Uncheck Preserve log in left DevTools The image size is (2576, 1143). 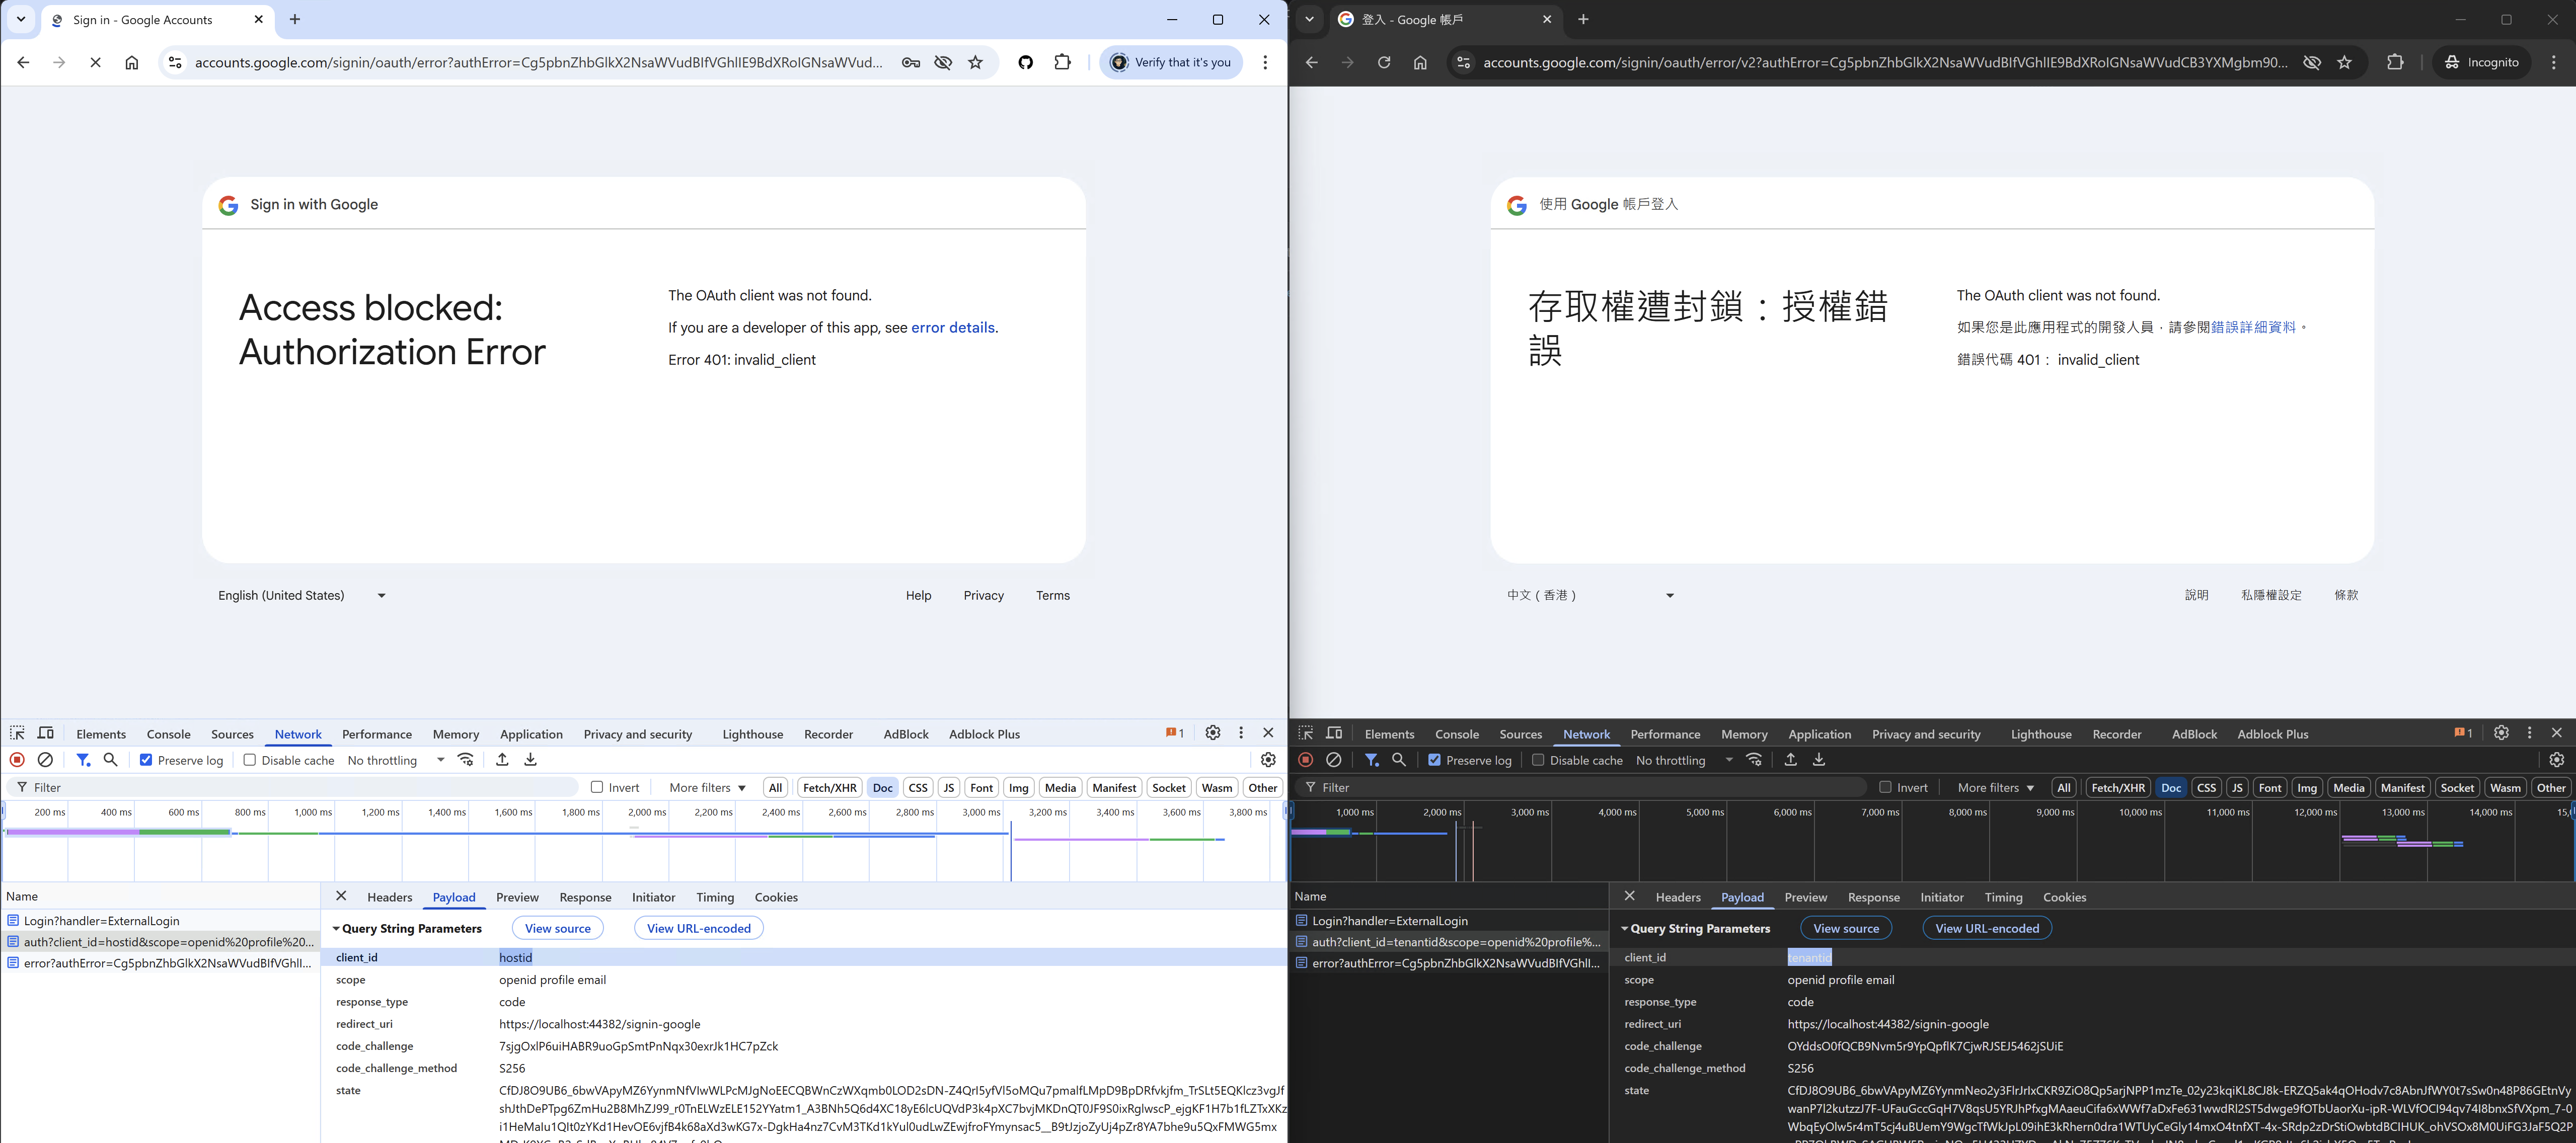coord(146,760)
